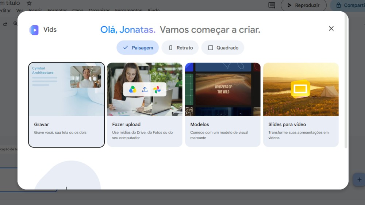Viewport: 365px width, 205px height.
Task: Open the Inserir menu
Action: pos(35,10)
